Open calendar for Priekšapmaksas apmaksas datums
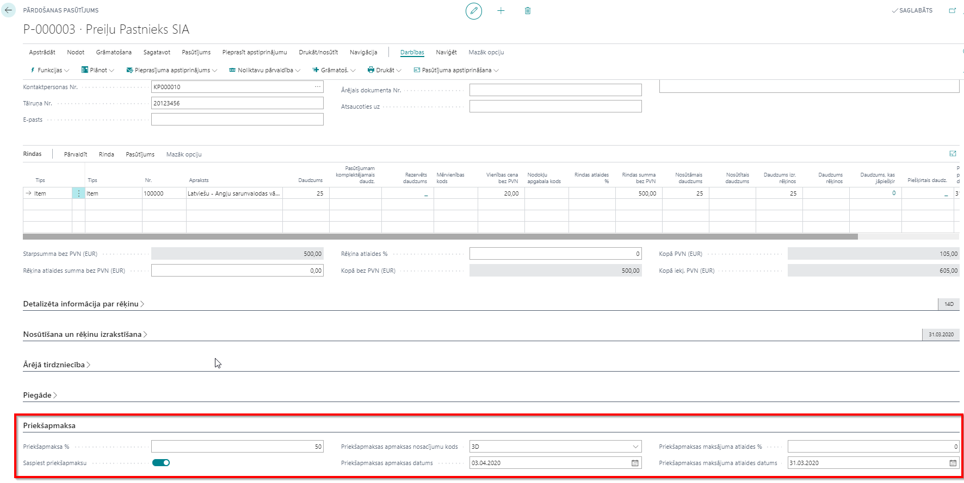 click(635, 463)
